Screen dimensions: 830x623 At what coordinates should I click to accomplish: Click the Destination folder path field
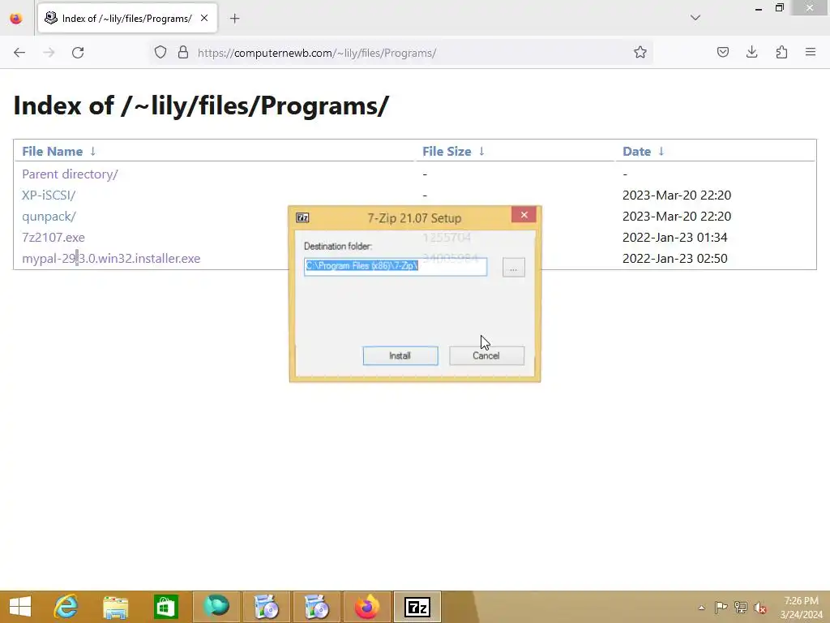point(396,266)
